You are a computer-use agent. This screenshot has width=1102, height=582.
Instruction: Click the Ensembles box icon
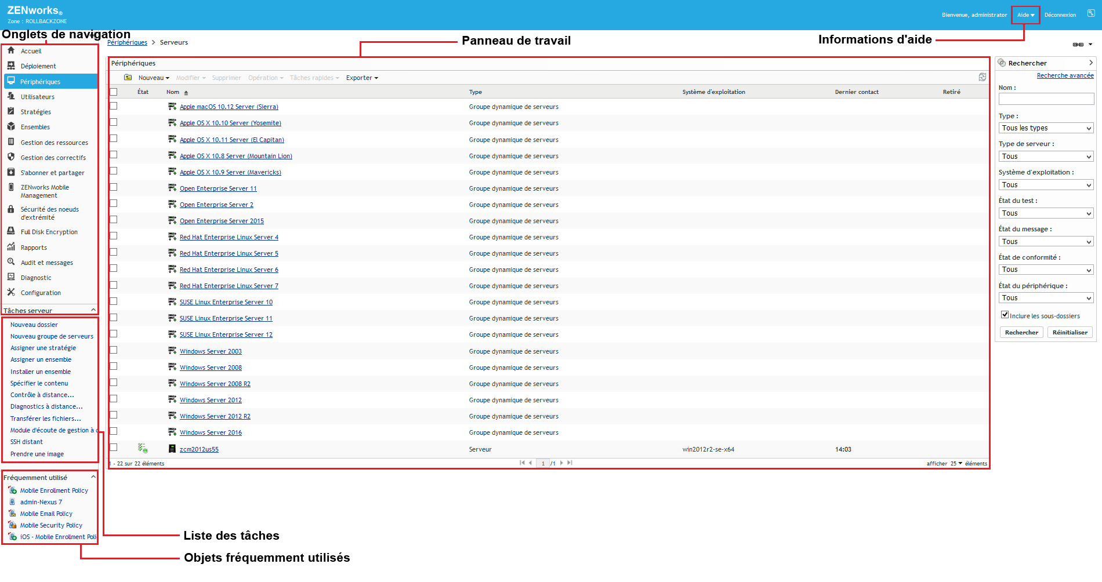11,126
